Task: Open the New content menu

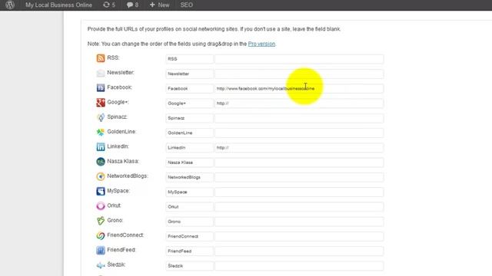Action: pos(159,5)
